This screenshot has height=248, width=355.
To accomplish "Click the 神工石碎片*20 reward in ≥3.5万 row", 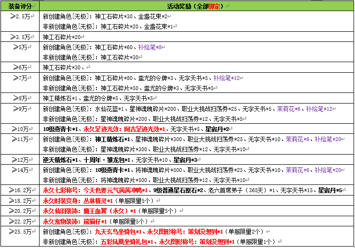I will point(62,37).
